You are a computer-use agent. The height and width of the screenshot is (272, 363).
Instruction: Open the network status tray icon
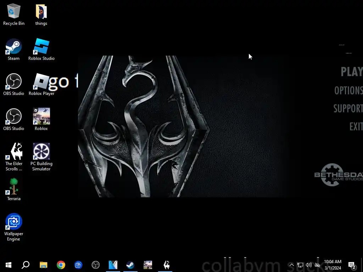(300, 265)
